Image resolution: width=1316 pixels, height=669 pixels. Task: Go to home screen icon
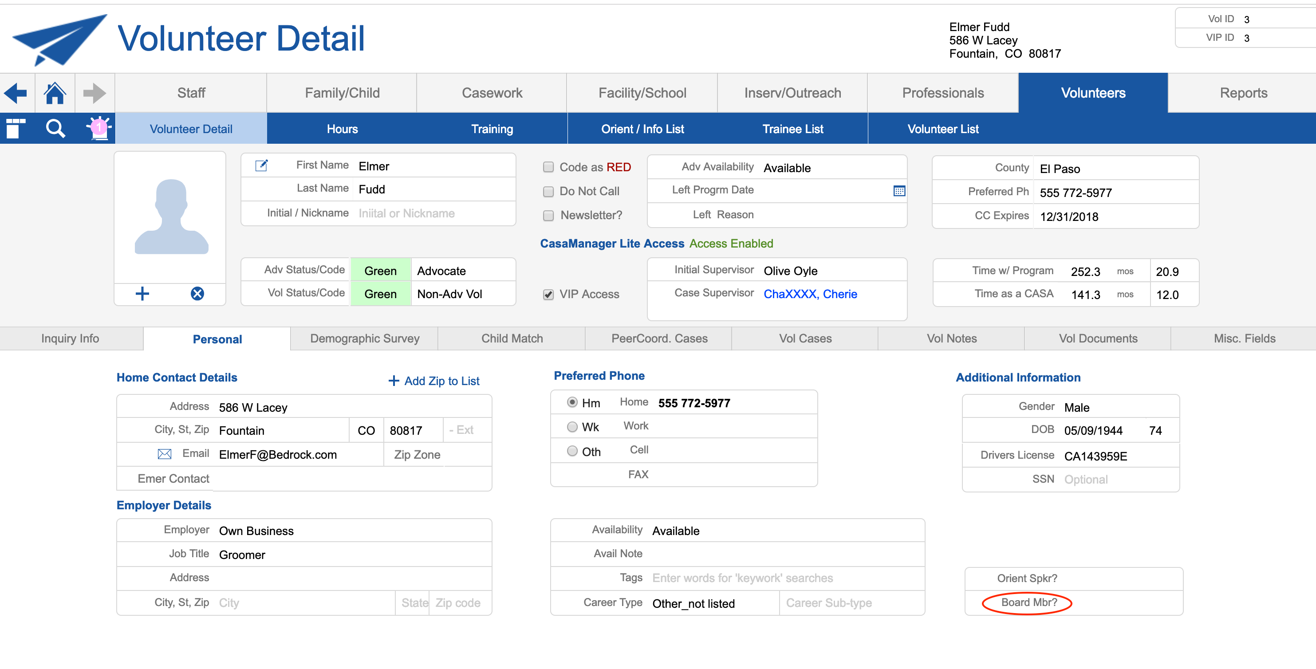(x=55, y=93)
